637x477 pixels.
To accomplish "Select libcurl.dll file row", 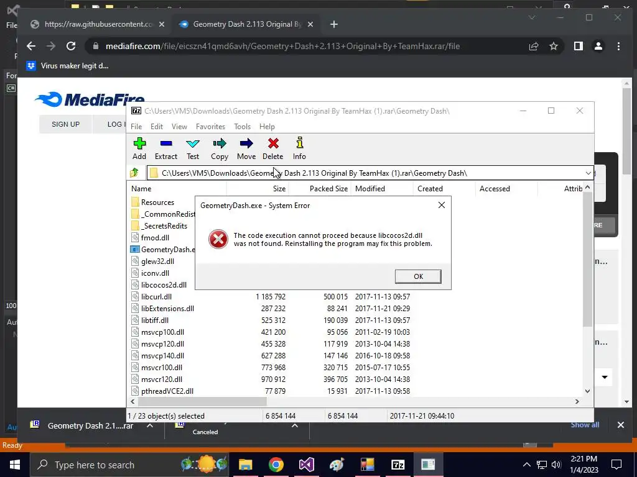I will pos(270,296).
